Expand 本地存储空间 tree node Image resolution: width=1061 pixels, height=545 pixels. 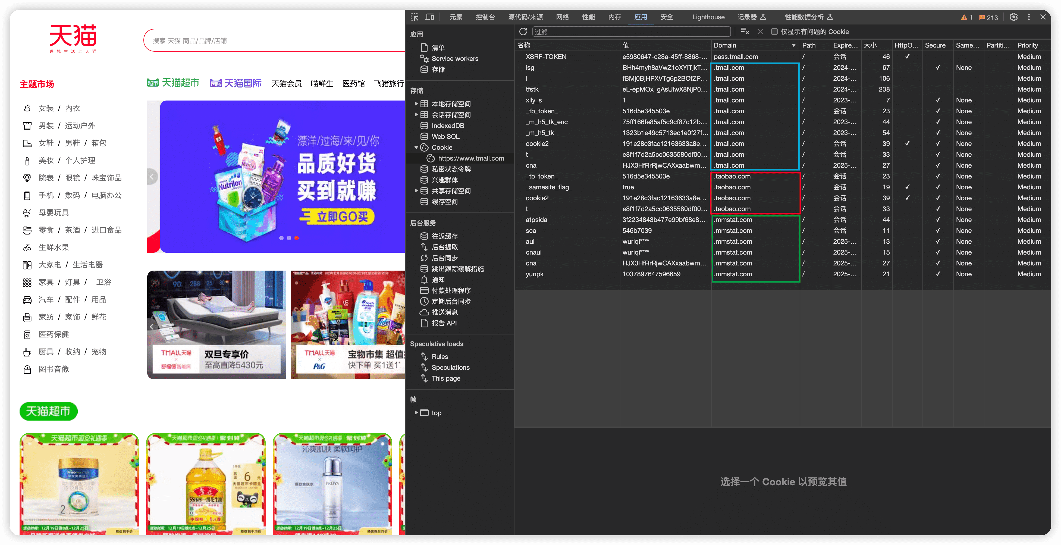[416, 104]
